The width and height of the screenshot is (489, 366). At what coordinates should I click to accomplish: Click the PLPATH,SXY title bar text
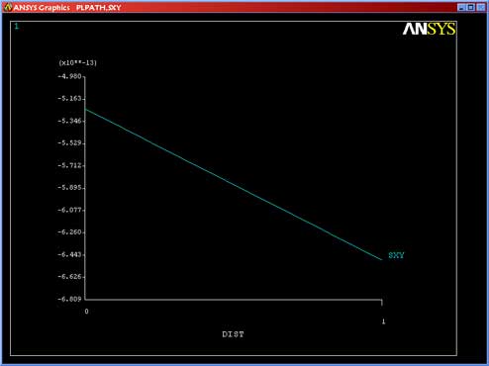pyautogui.click(x=98, y=7)
